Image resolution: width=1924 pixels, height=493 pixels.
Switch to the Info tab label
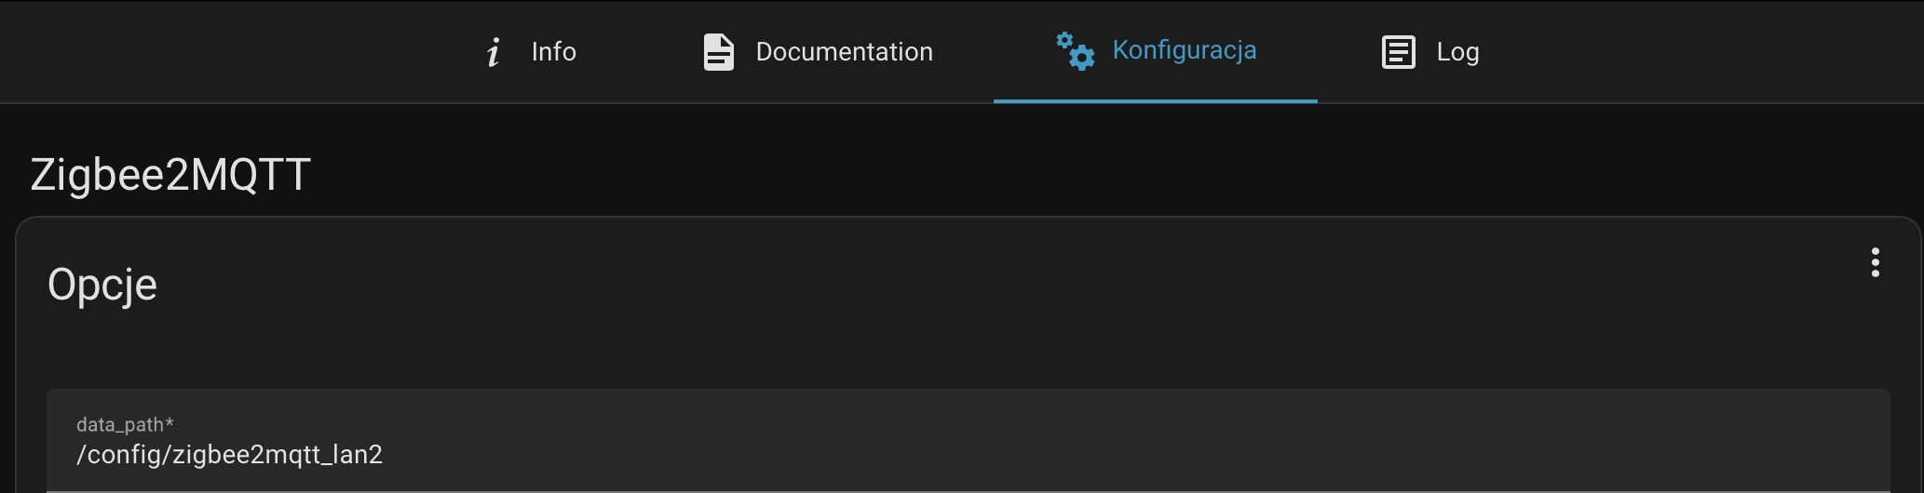(553, 52)
